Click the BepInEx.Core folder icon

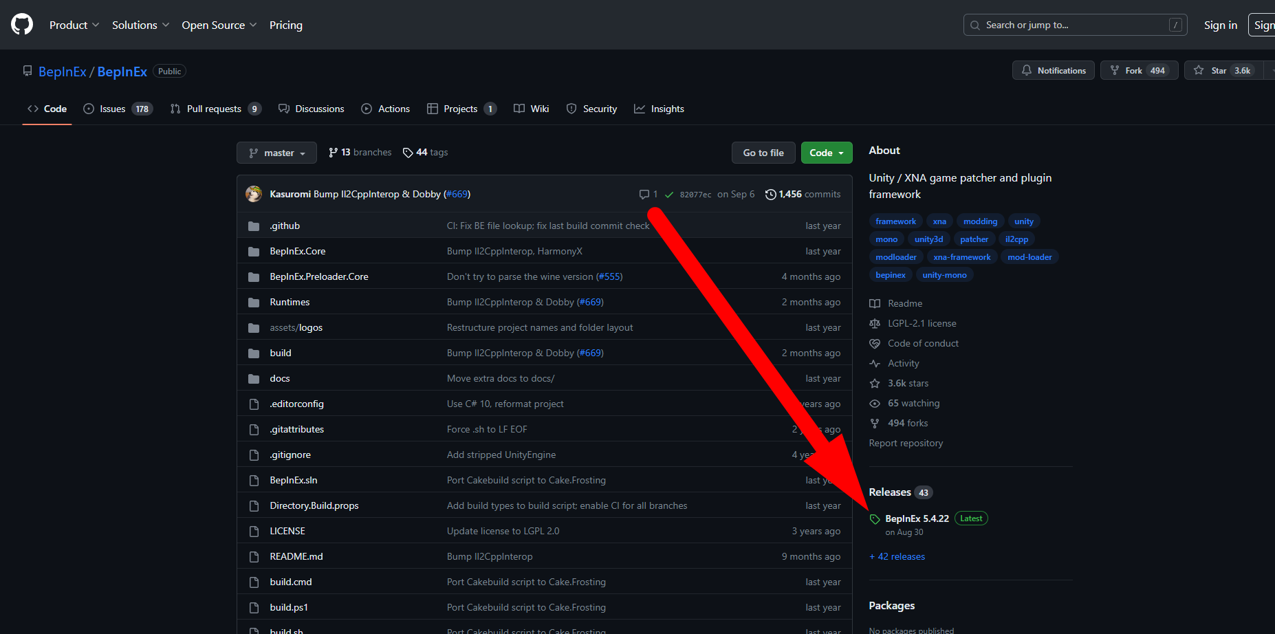pyautogui.click(x=254, y=252)
